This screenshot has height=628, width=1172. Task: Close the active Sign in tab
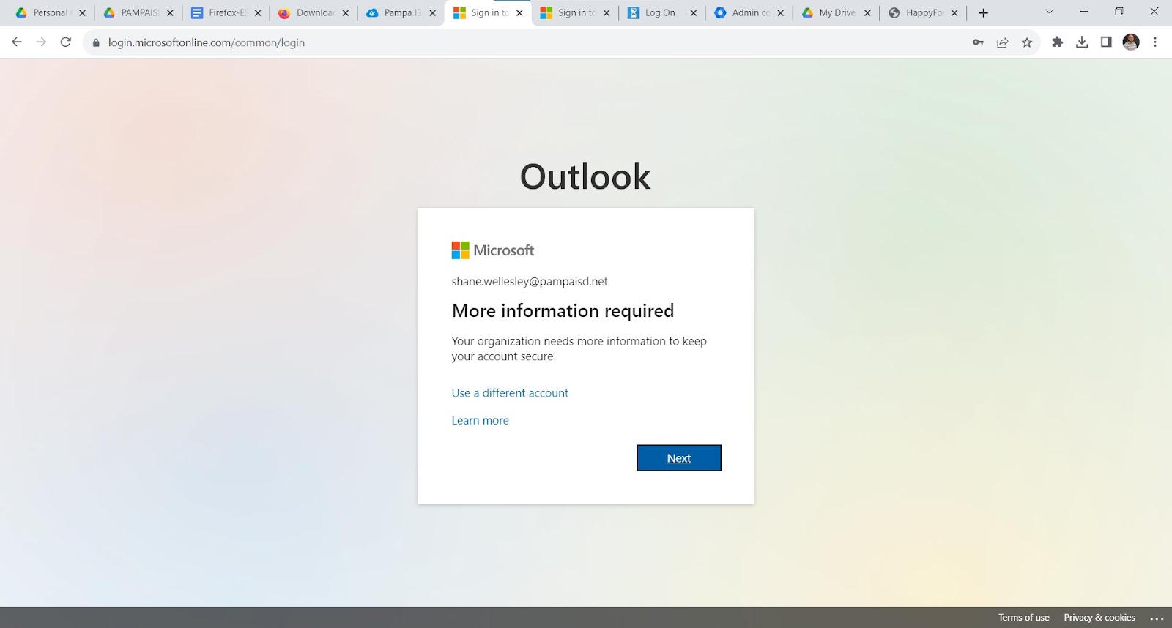click(519, 12)
